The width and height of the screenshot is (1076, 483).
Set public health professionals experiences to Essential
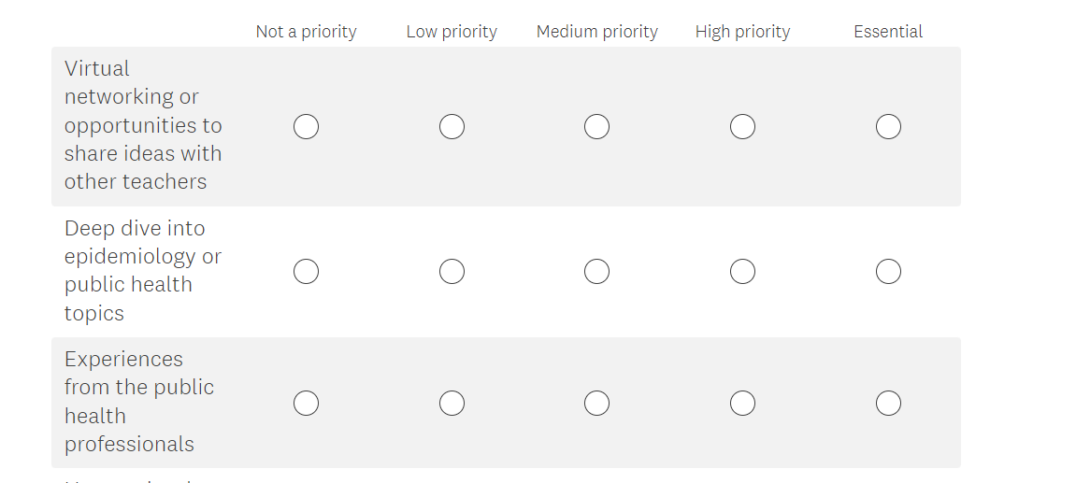tap(888, 403)
